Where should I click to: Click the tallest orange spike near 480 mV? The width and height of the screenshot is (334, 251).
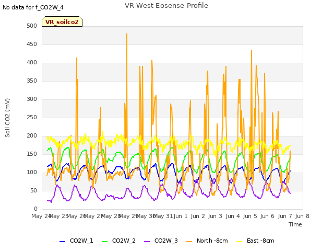coord(127,34)
